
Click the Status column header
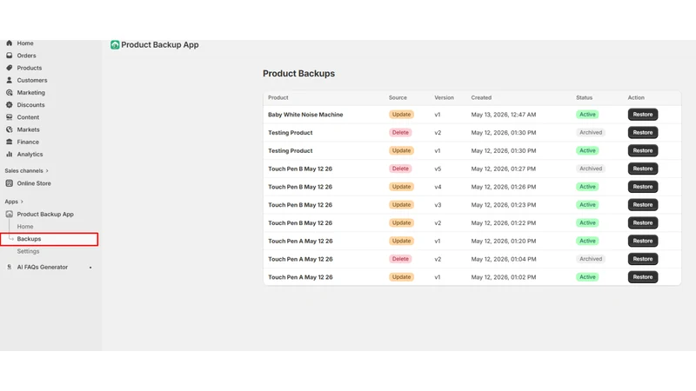pyautogui.click(x=584, y=97)
